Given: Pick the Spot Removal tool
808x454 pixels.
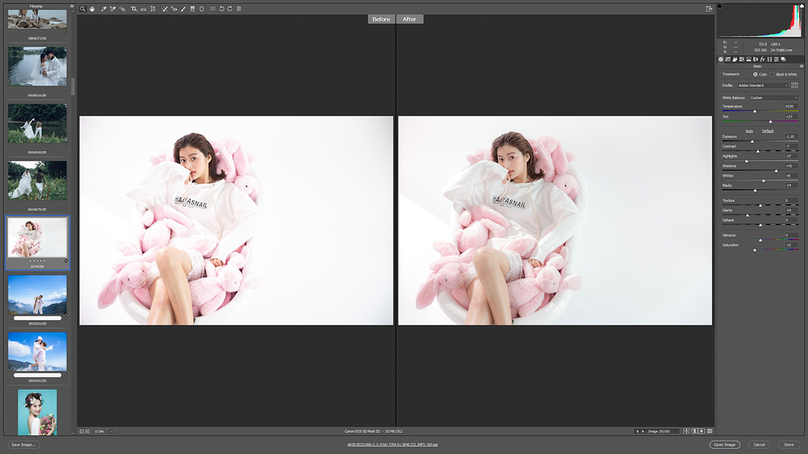Looking at the screenshot, I should [x=164, y=8].
